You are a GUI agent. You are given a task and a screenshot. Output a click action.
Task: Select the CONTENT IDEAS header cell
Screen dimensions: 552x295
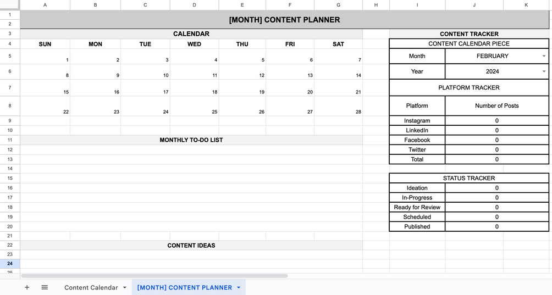point(191,246)
